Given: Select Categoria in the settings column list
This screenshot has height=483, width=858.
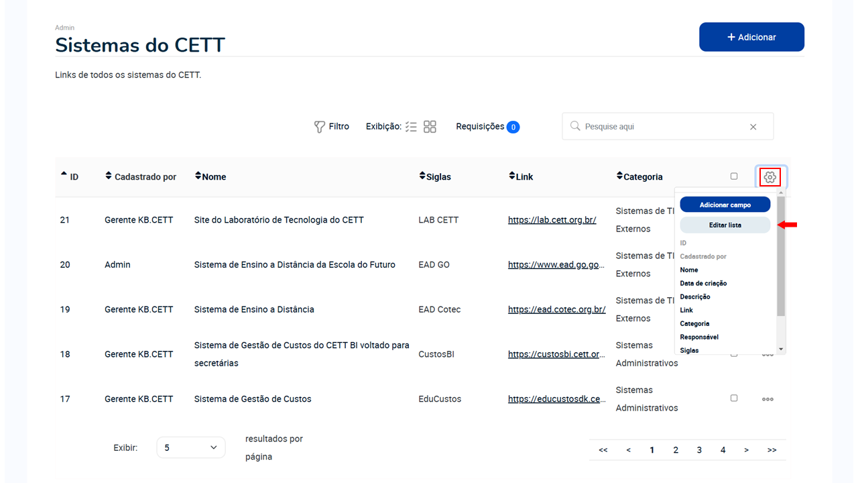Looking at the screenshot, I should point(694,323).
